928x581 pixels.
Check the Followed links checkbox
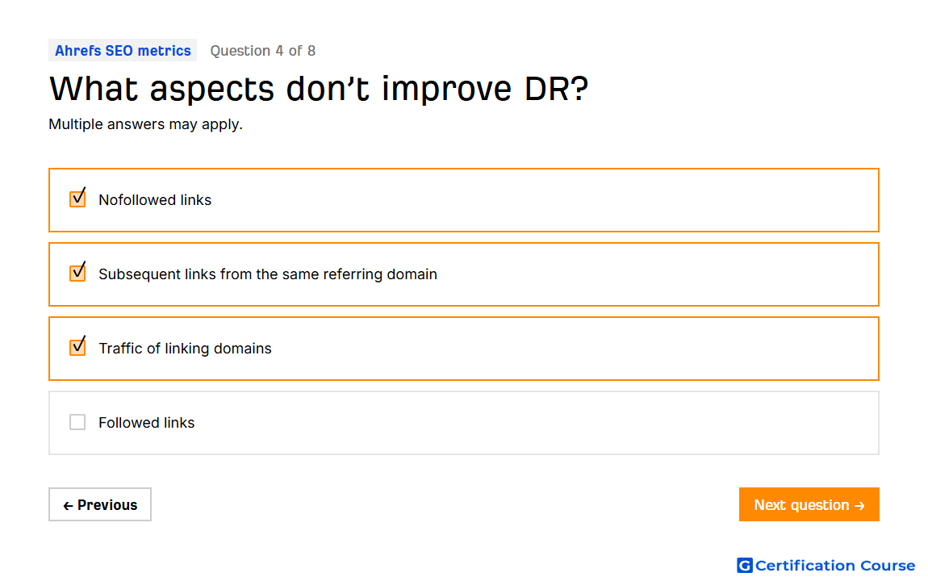[77, 422]
